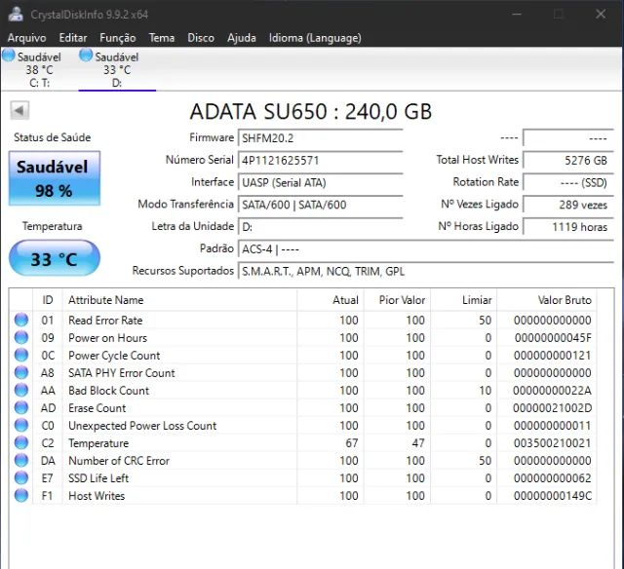
Task: Click status icon of Unexpected Power Loss Count row
Action: point(21,425)
